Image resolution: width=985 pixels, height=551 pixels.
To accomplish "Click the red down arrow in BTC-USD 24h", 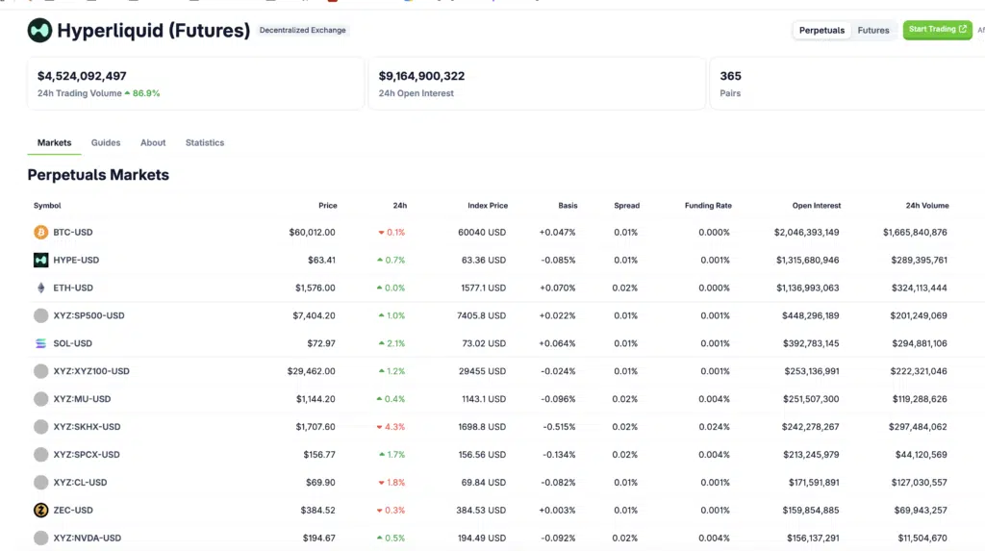I will click(x=381, y=233).
